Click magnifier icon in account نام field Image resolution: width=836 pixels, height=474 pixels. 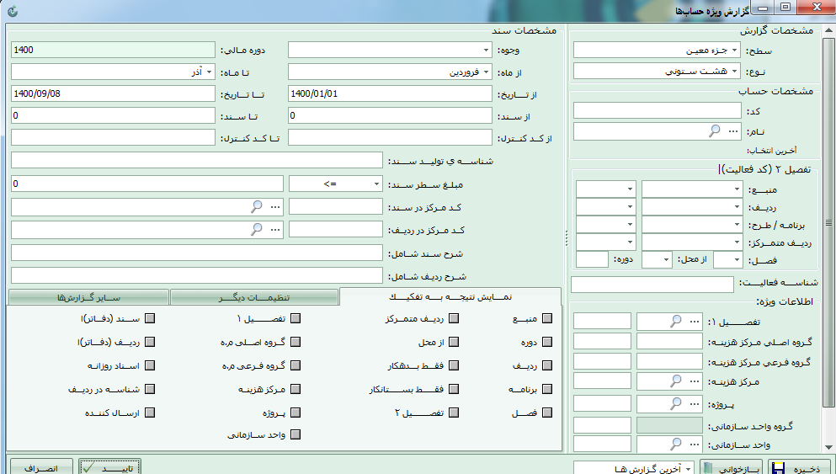point(715,131)
